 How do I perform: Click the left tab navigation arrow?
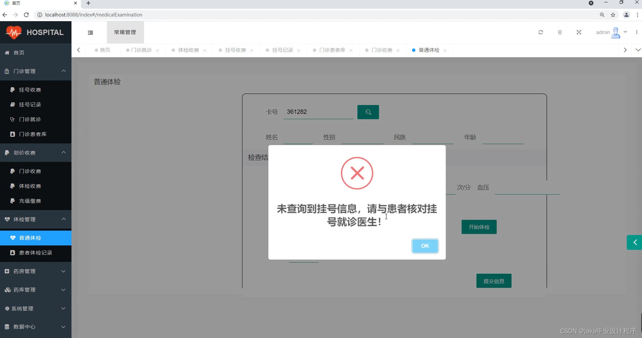[x=79, y=50]
